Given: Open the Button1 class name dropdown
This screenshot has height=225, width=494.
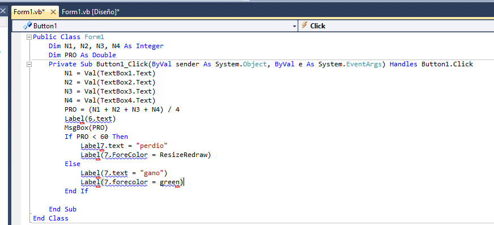Looking at the screenshot, I should (295, 26).
